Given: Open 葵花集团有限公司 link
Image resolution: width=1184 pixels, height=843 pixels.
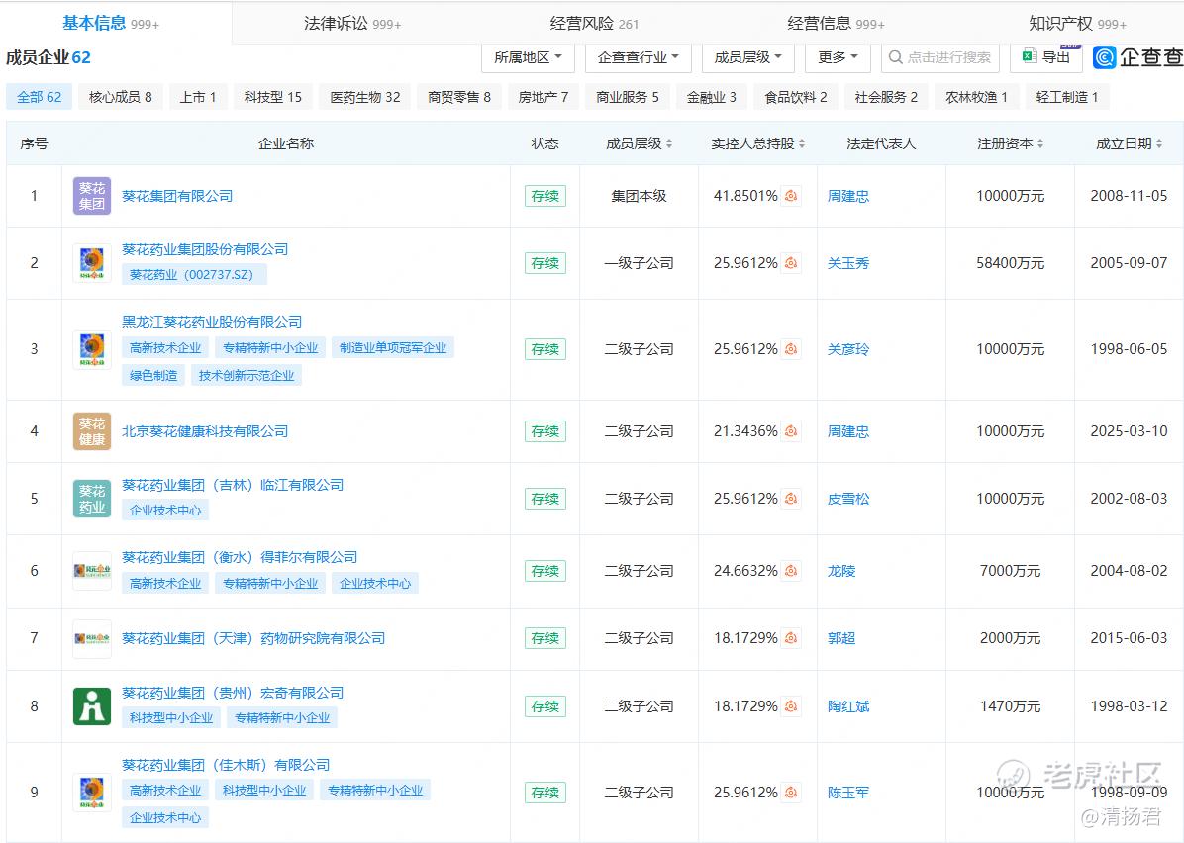Looking at the screenshot, I should click(177, 196).
